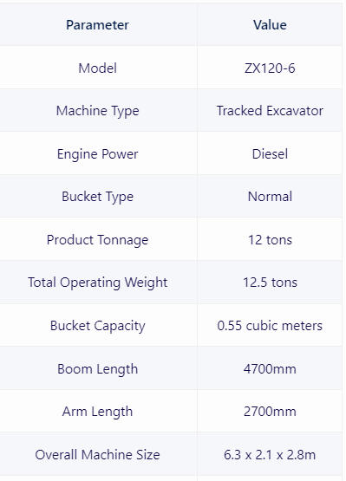The image size is (346, 481).
Task: Click the Normal bucket type value
Action: pos(270,197)
